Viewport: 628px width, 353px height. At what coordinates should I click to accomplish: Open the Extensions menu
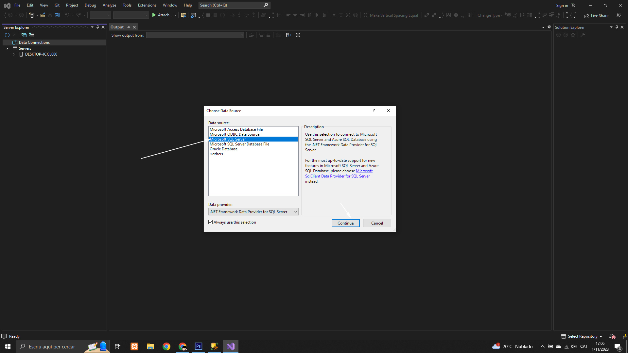tap(147, 5)
